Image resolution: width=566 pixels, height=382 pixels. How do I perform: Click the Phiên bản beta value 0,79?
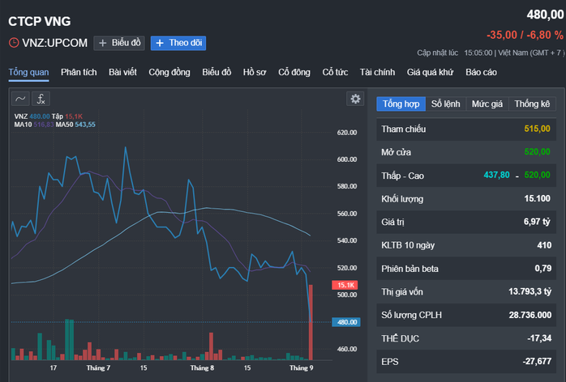543,269
